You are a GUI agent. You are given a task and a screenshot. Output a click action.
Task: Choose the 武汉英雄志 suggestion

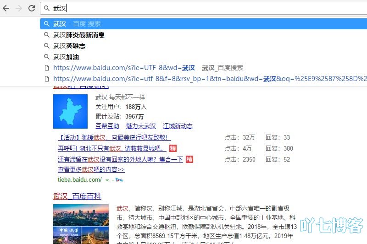tap(204, 46)
